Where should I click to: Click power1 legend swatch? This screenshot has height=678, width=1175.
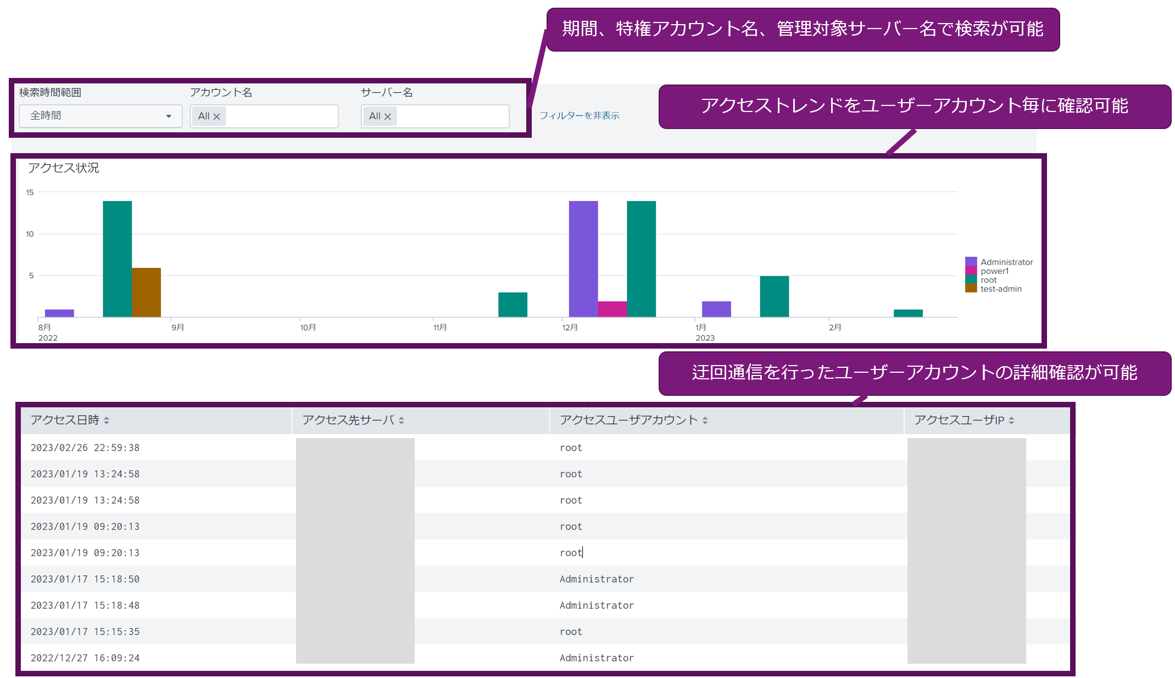pos(971,271)
